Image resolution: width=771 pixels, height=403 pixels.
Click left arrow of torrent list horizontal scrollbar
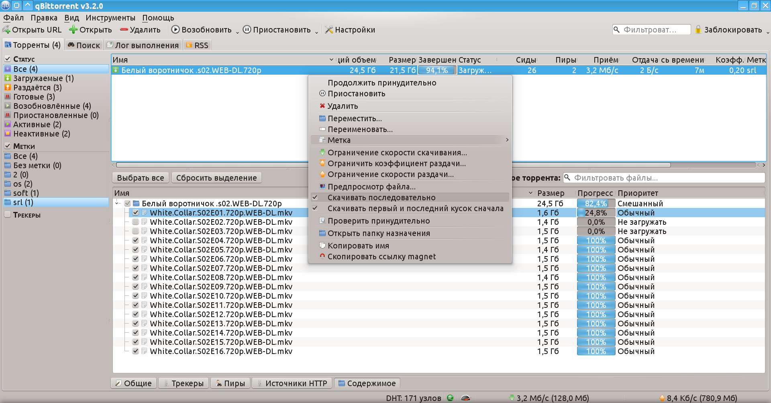click(x=114, y=165)
